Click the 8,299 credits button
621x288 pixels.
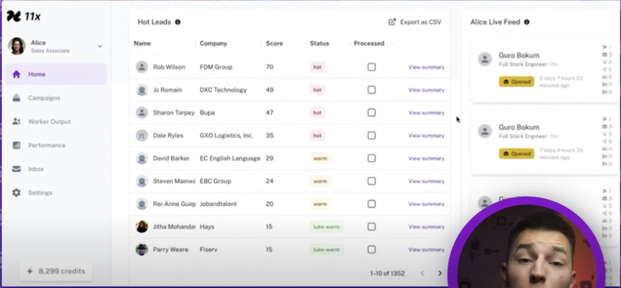[56, 271]
